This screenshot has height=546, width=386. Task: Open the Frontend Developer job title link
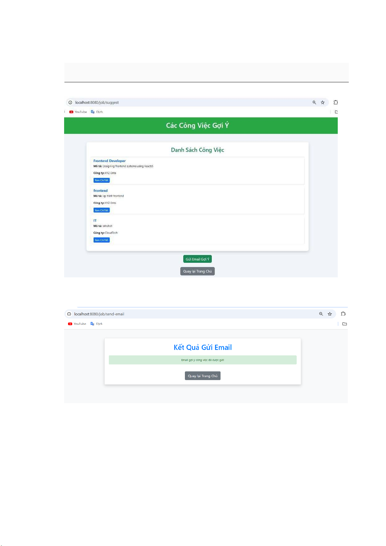coord(109,161)
